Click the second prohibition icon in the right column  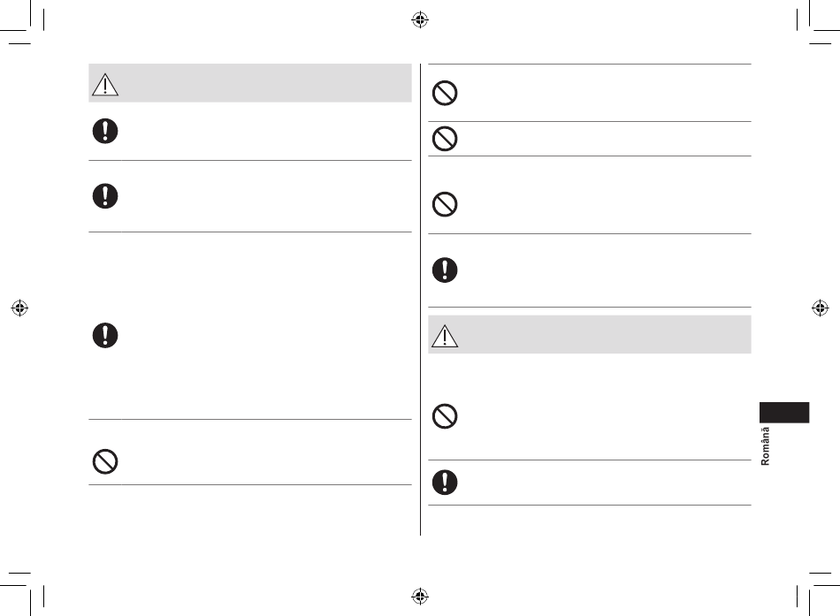(x=445, y=139)
